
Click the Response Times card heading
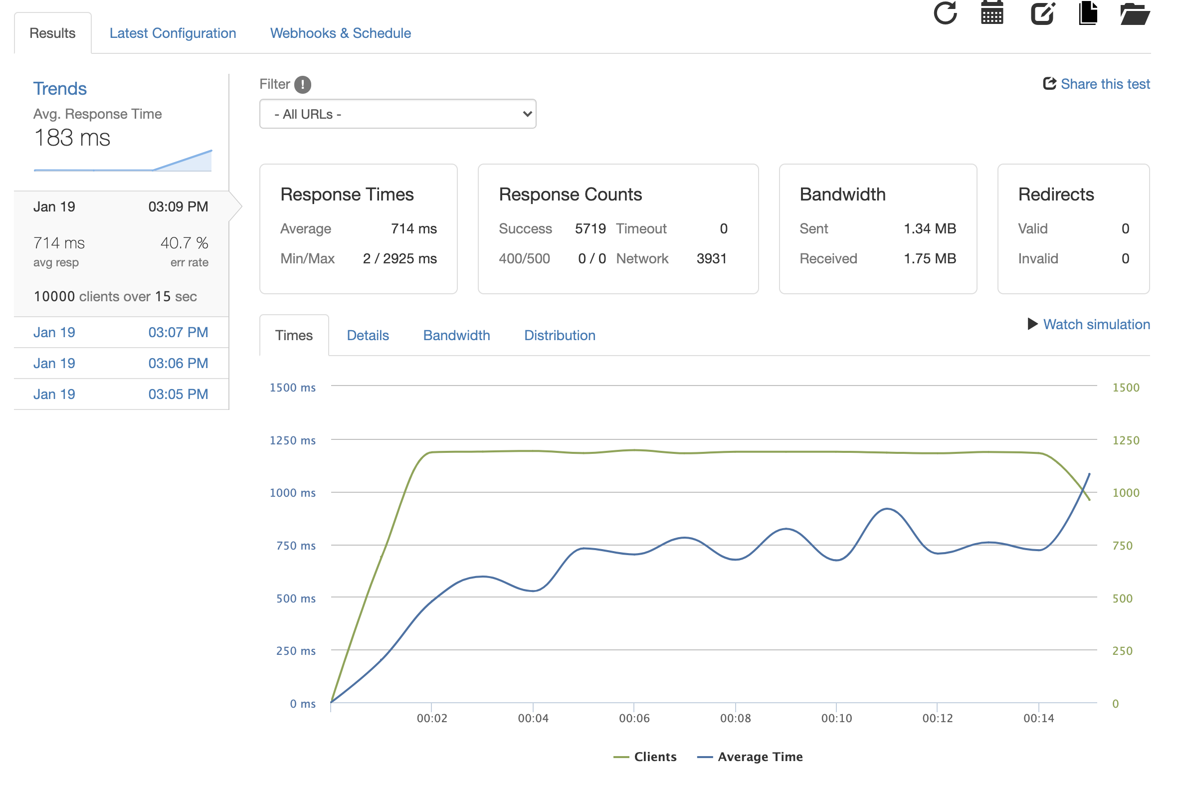(347, 195)
